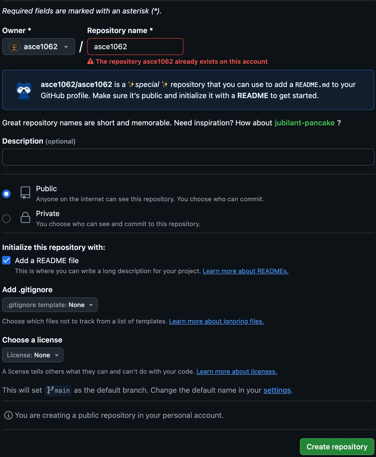The height and width of the screenshot is (457, 376).
Task: Click the Repository name input field
Action: point(135,47)
